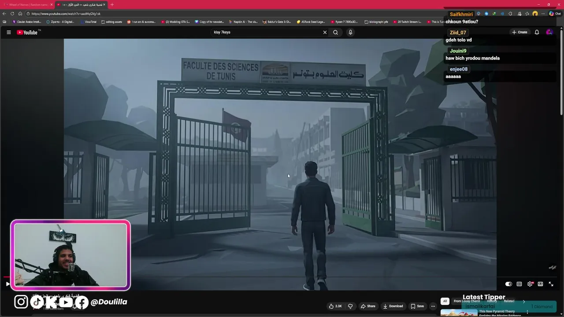Open the Create button
564x317 pixels.
pos(519,32)
